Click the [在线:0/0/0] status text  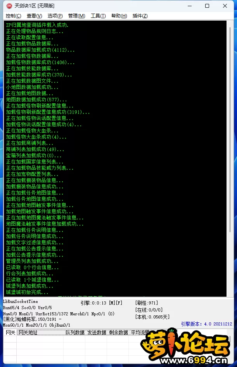click(149, 310)
